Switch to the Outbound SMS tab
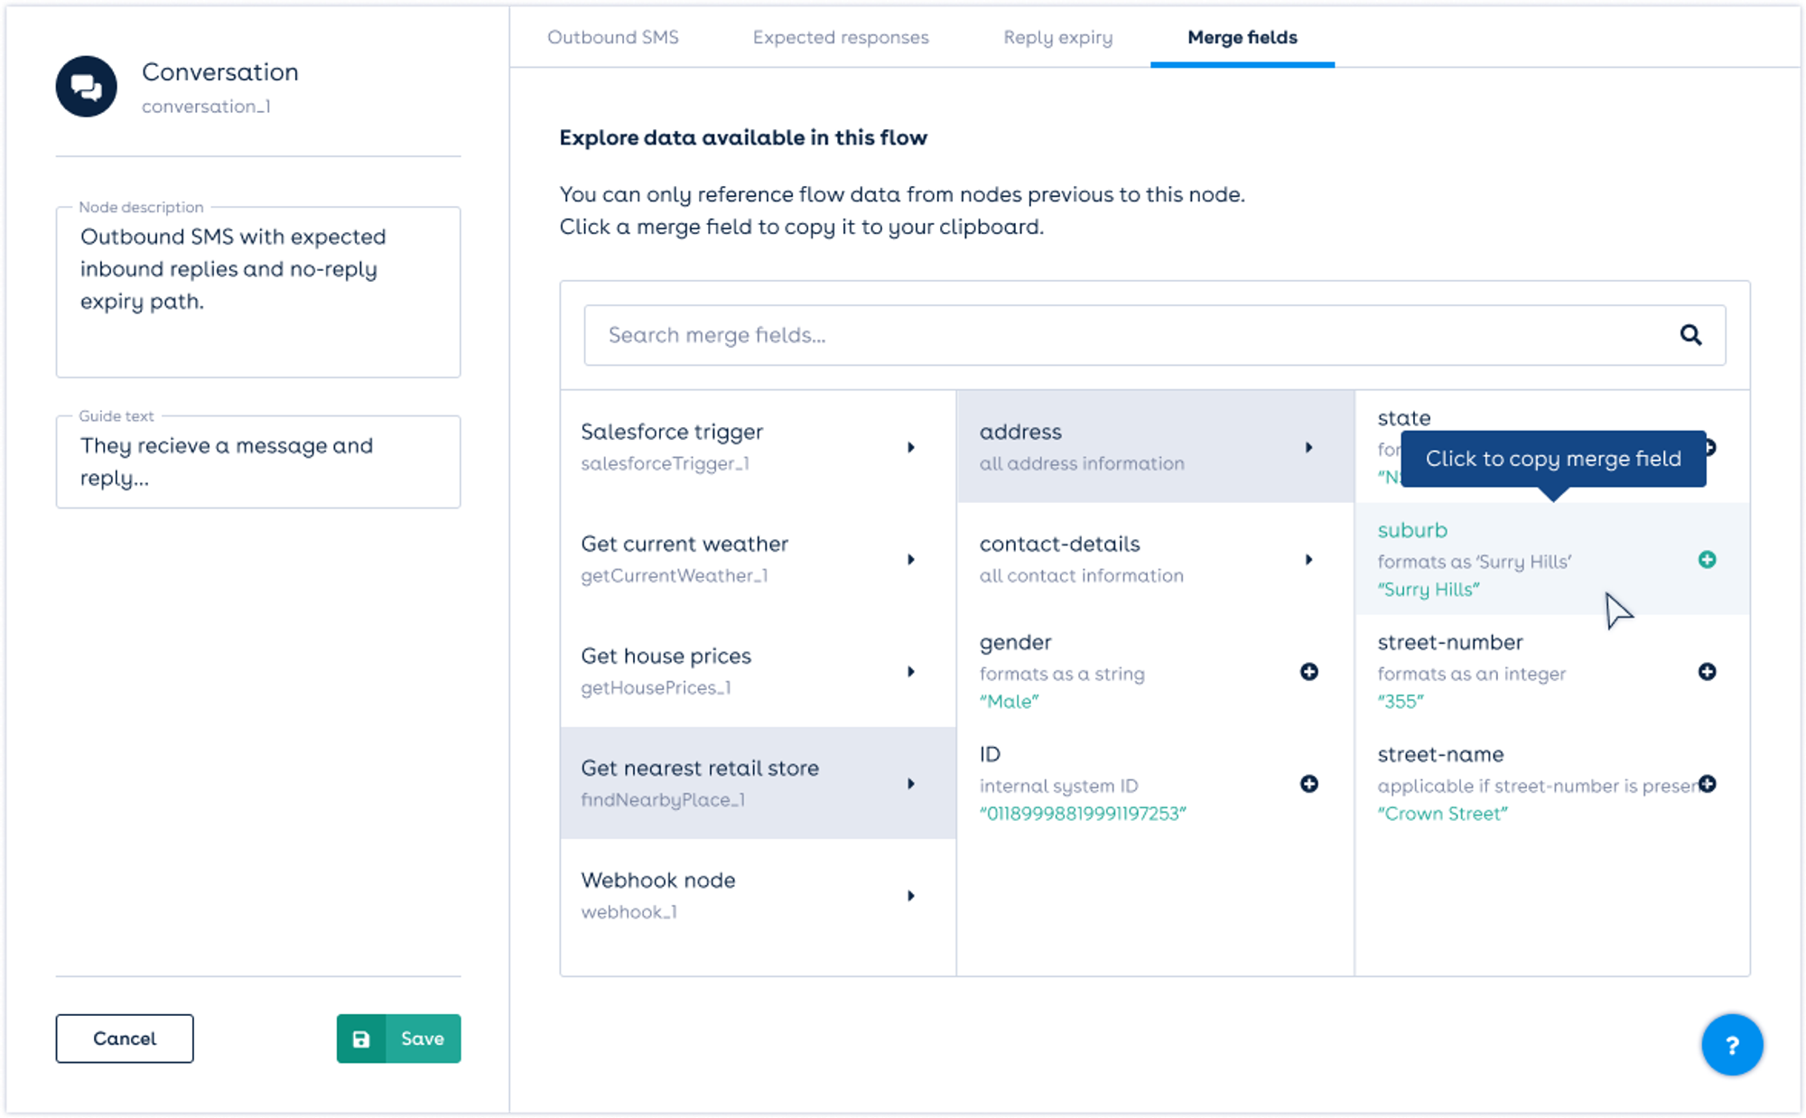This screenshot has height=1118, width=1806. [613, 37]
